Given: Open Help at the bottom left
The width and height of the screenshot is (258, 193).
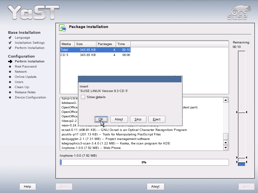Looking at the screenshot, I should coord(27,187).
